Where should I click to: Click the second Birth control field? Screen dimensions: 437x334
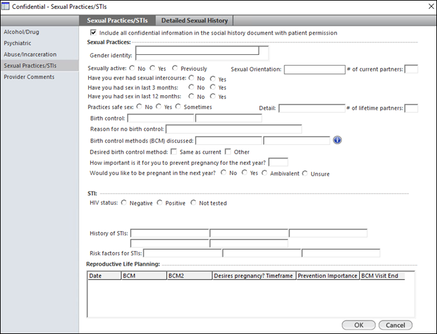229,118
